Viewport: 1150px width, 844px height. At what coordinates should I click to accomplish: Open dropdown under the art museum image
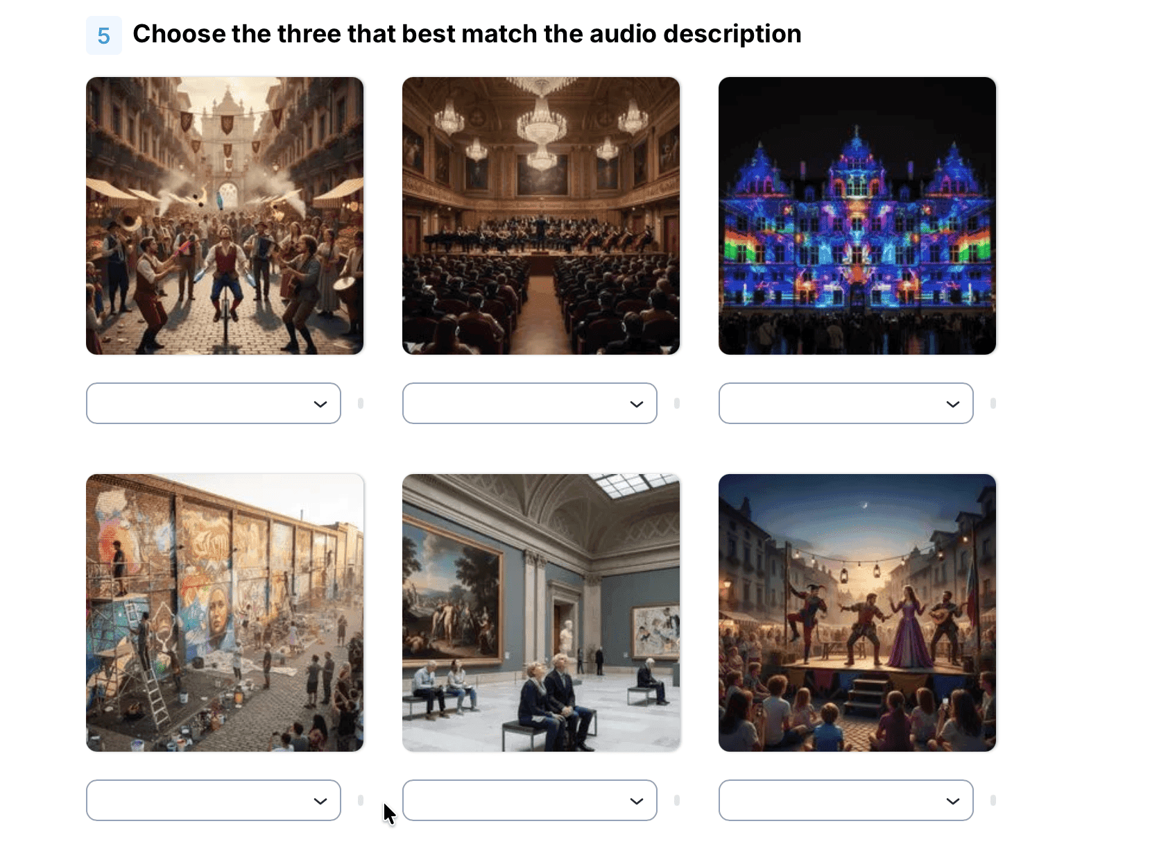[x=530, y=800]
